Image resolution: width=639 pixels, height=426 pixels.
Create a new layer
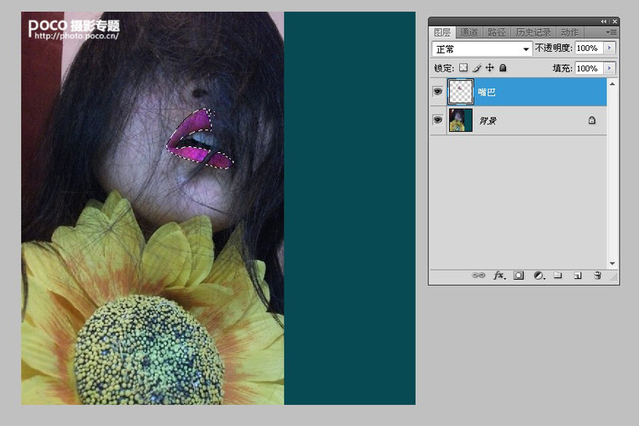pos(578,275)
